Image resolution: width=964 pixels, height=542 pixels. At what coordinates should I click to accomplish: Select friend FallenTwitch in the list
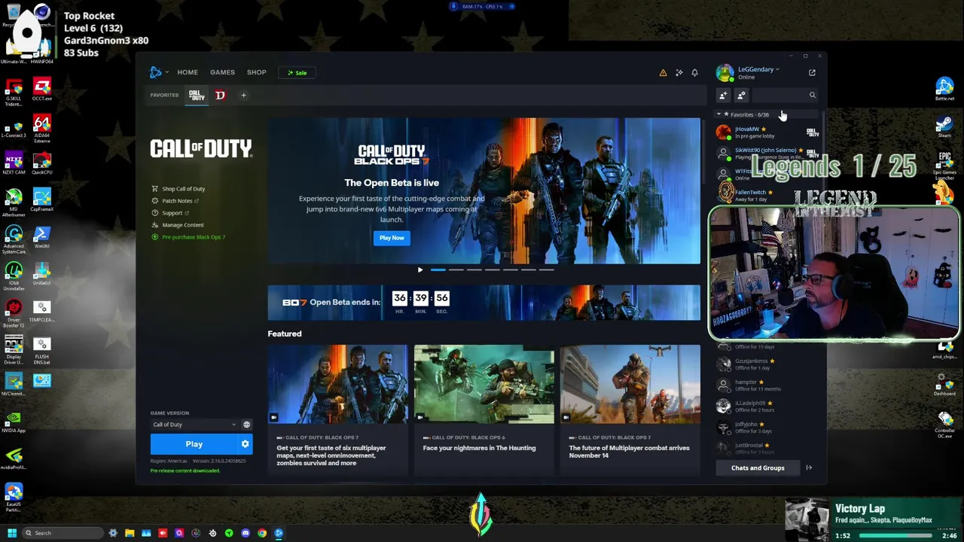pos(768,196)
